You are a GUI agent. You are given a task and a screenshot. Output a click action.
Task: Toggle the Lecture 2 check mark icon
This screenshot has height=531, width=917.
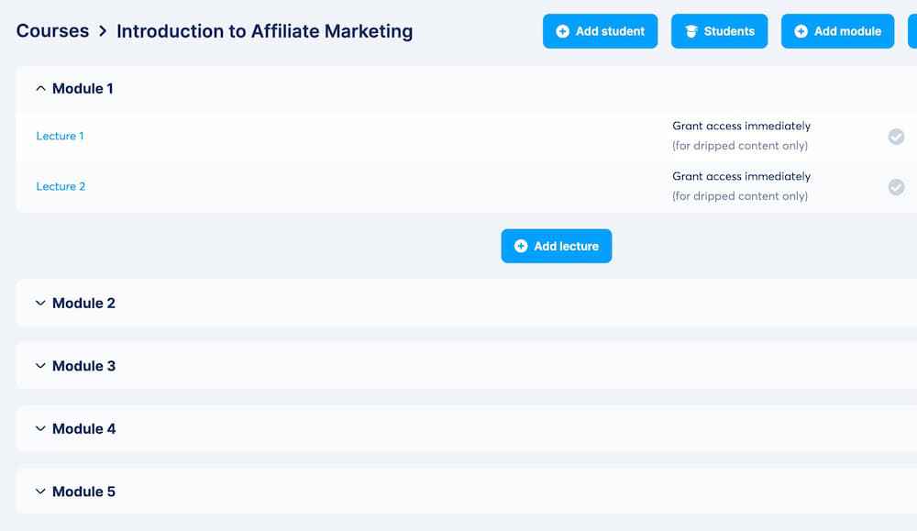896,187
